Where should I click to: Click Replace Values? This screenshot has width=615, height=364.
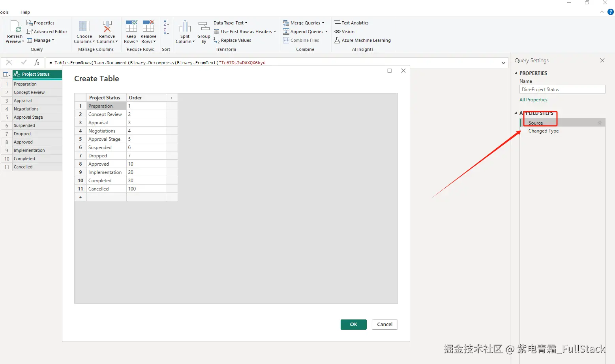[x=232, y=40]
